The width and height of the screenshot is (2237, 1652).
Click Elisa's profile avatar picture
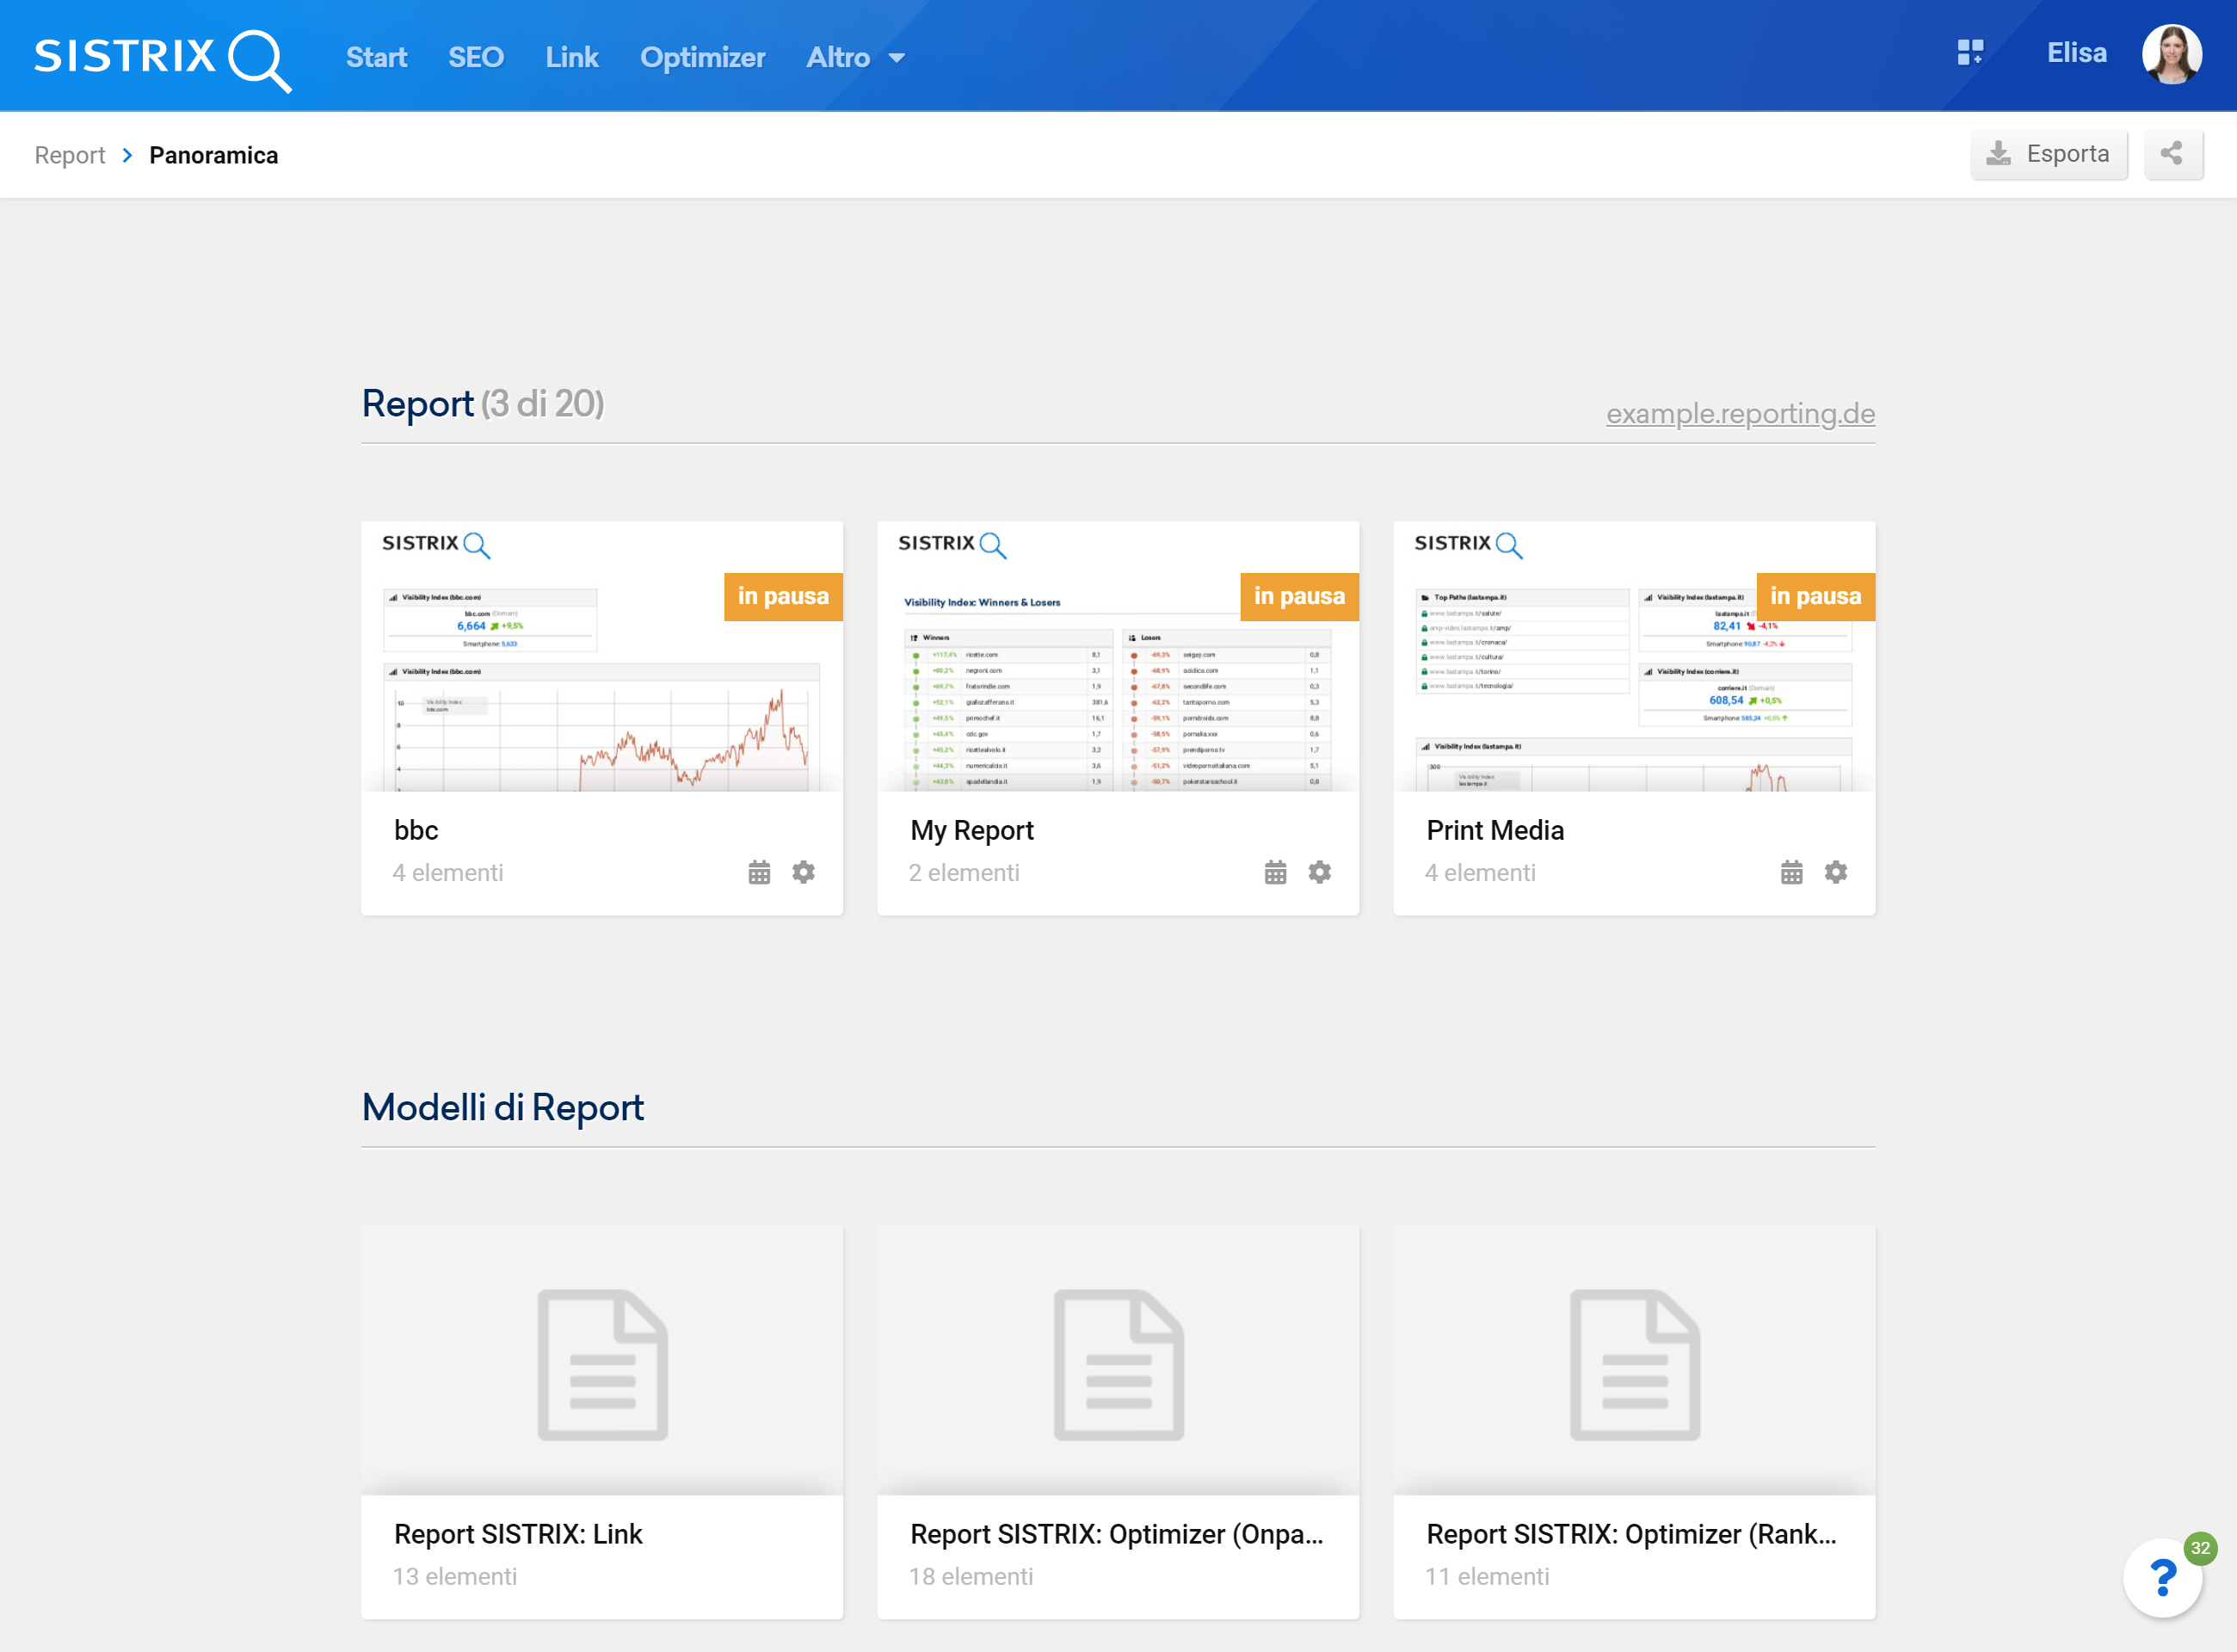pos(2171,54)
